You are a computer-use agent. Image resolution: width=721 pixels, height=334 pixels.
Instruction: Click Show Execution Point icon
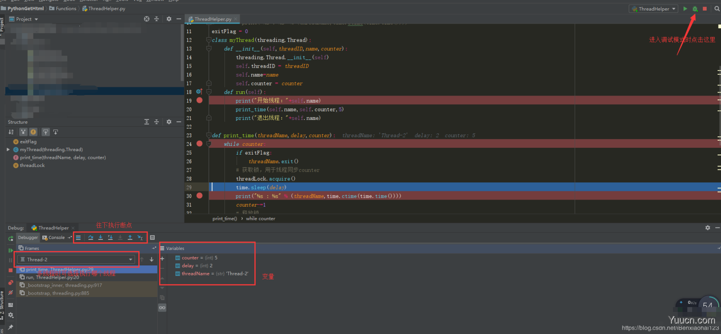pos(78,238)
